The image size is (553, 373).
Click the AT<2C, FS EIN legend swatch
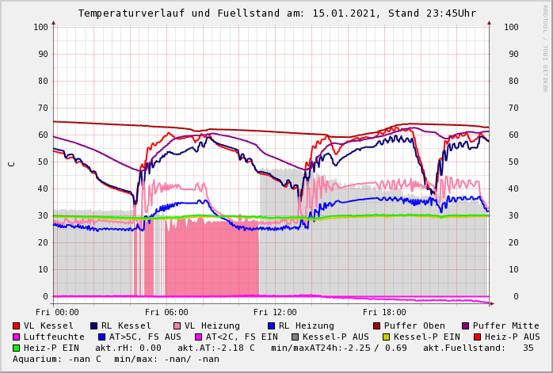tap(199, 337)
